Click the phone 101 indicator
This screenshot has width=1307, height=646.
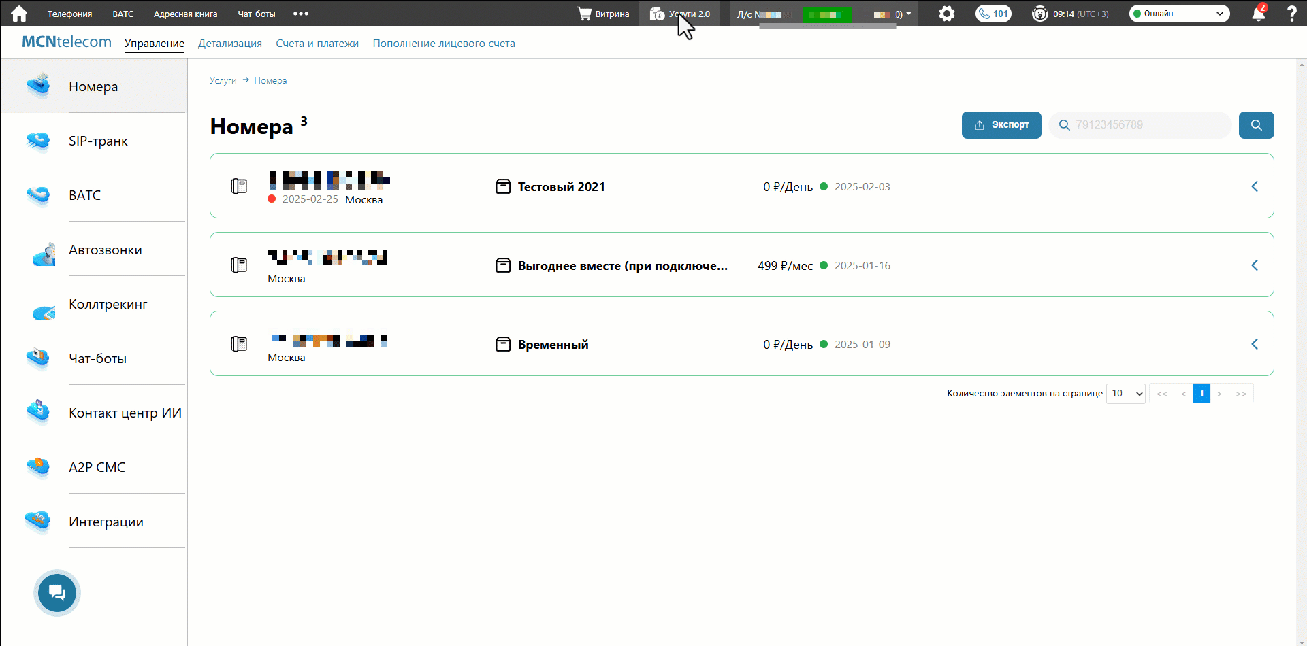tap(993, 14)
